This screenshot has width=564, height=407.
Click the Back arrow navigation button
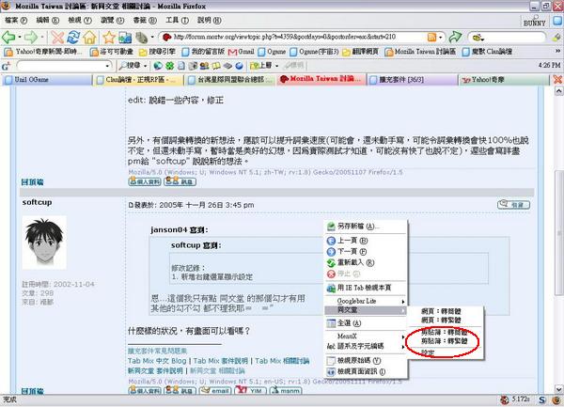9,37
